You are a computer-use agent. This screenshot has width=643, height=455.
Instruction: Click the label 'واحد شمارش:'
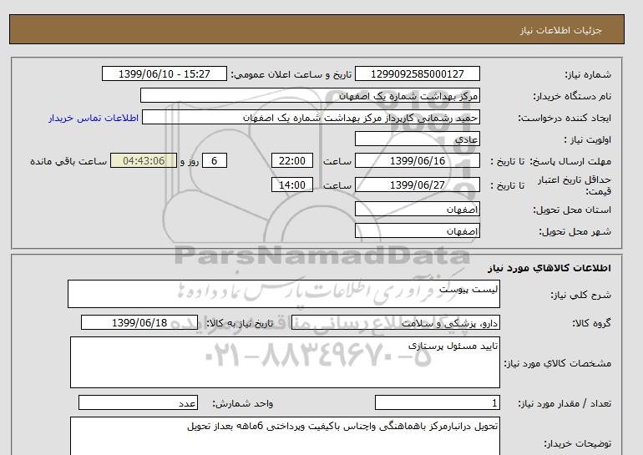[243, 404]
